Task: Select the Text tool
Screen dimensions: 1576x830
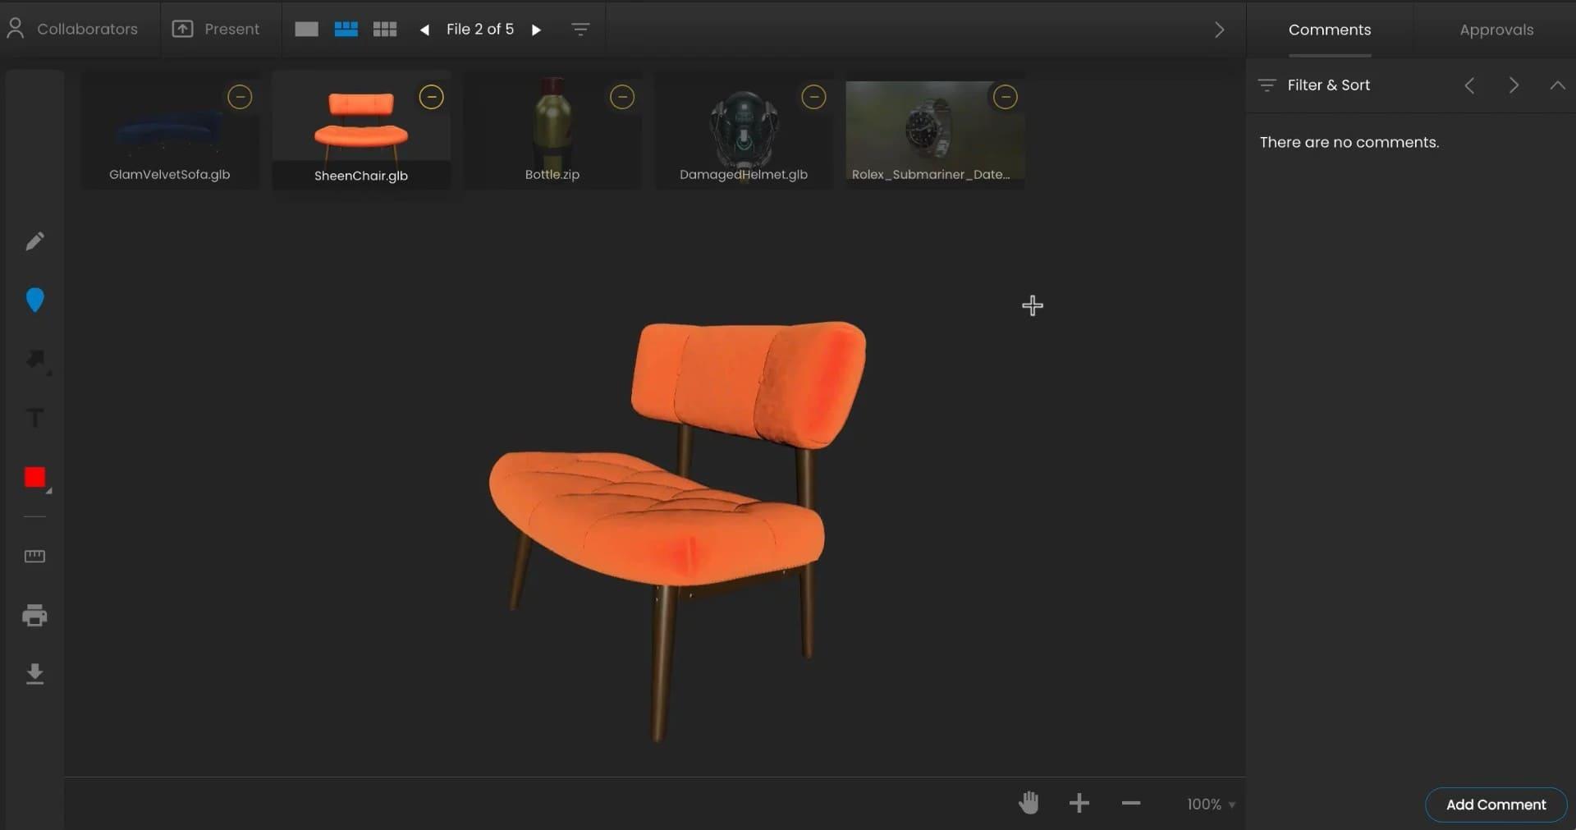Action: (34, 418)
